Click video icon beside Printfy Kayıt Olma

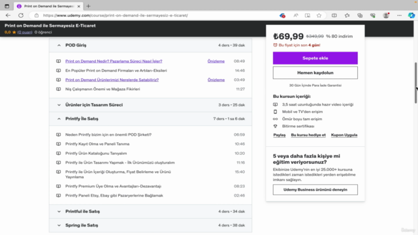(x=58, y=144)
